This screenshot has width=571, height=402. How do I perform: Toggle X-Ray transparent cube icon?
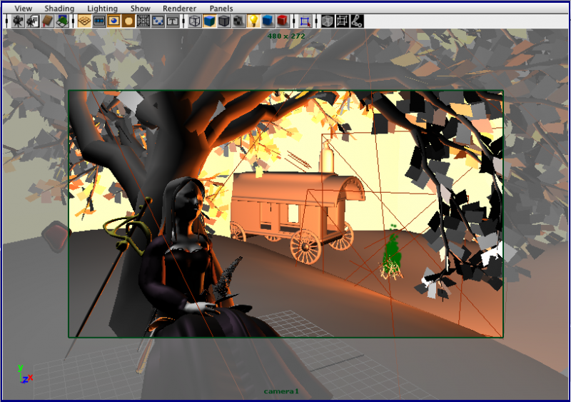(328, 21)
